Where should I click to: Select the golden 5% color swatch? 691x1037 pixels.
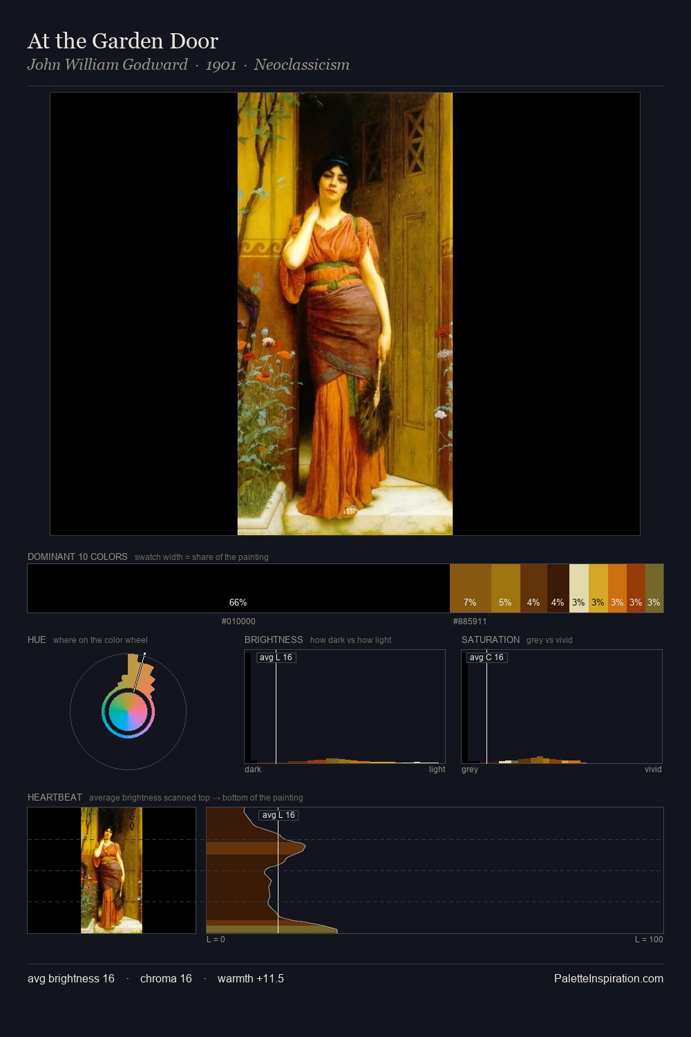(506, 588)
